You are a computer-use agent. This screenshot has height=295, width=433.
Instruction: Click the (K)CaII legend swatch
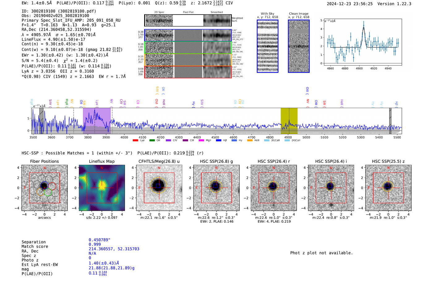(267, 140)
